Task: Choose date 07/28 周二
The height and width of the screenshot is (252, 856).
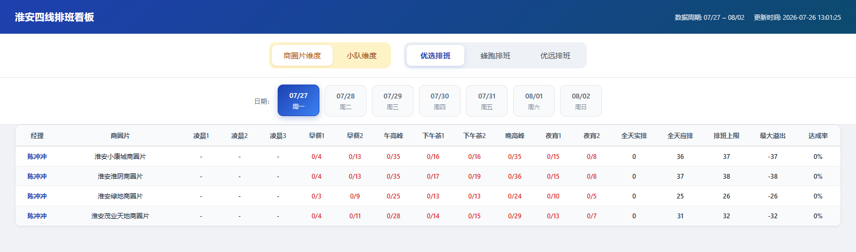Action: (346, 101)
